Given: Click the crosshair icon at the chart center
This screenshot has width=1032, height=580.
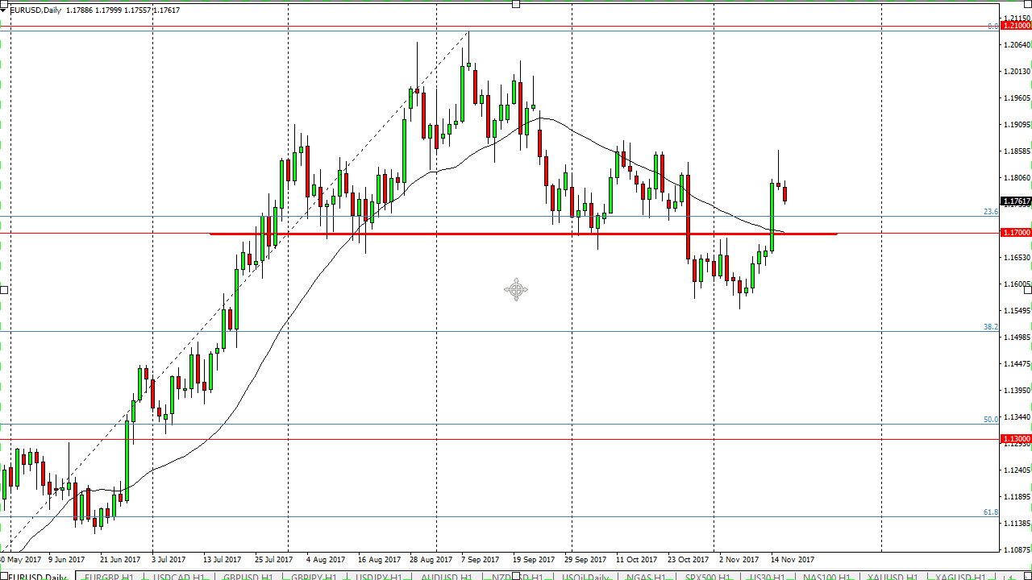Looking at the screenshot, I should coord(516,290).
